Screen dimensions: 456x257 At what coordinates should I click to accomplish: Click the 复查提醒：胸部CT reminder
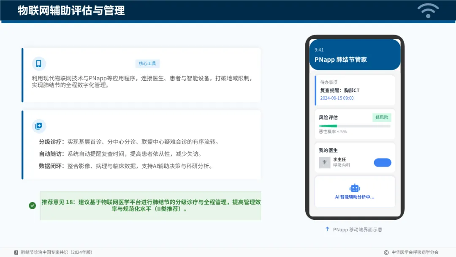click(339, 90)
